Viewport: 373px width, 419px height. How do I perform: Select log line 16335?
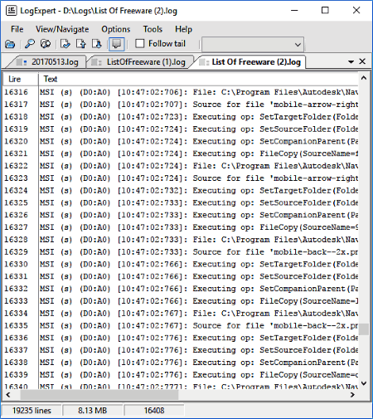click(181, 325)
